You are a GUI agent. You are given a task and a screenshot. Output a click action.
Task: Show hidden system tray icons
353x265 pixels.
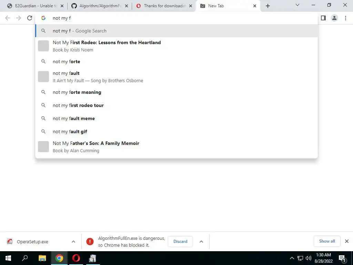tap(292, 258)
